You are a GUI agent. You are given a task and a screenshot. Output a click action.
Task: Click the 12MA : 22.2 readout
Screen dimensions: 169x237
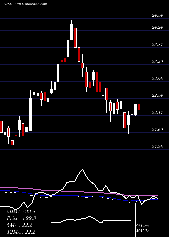pyautogui.click(x=21, y=232)
